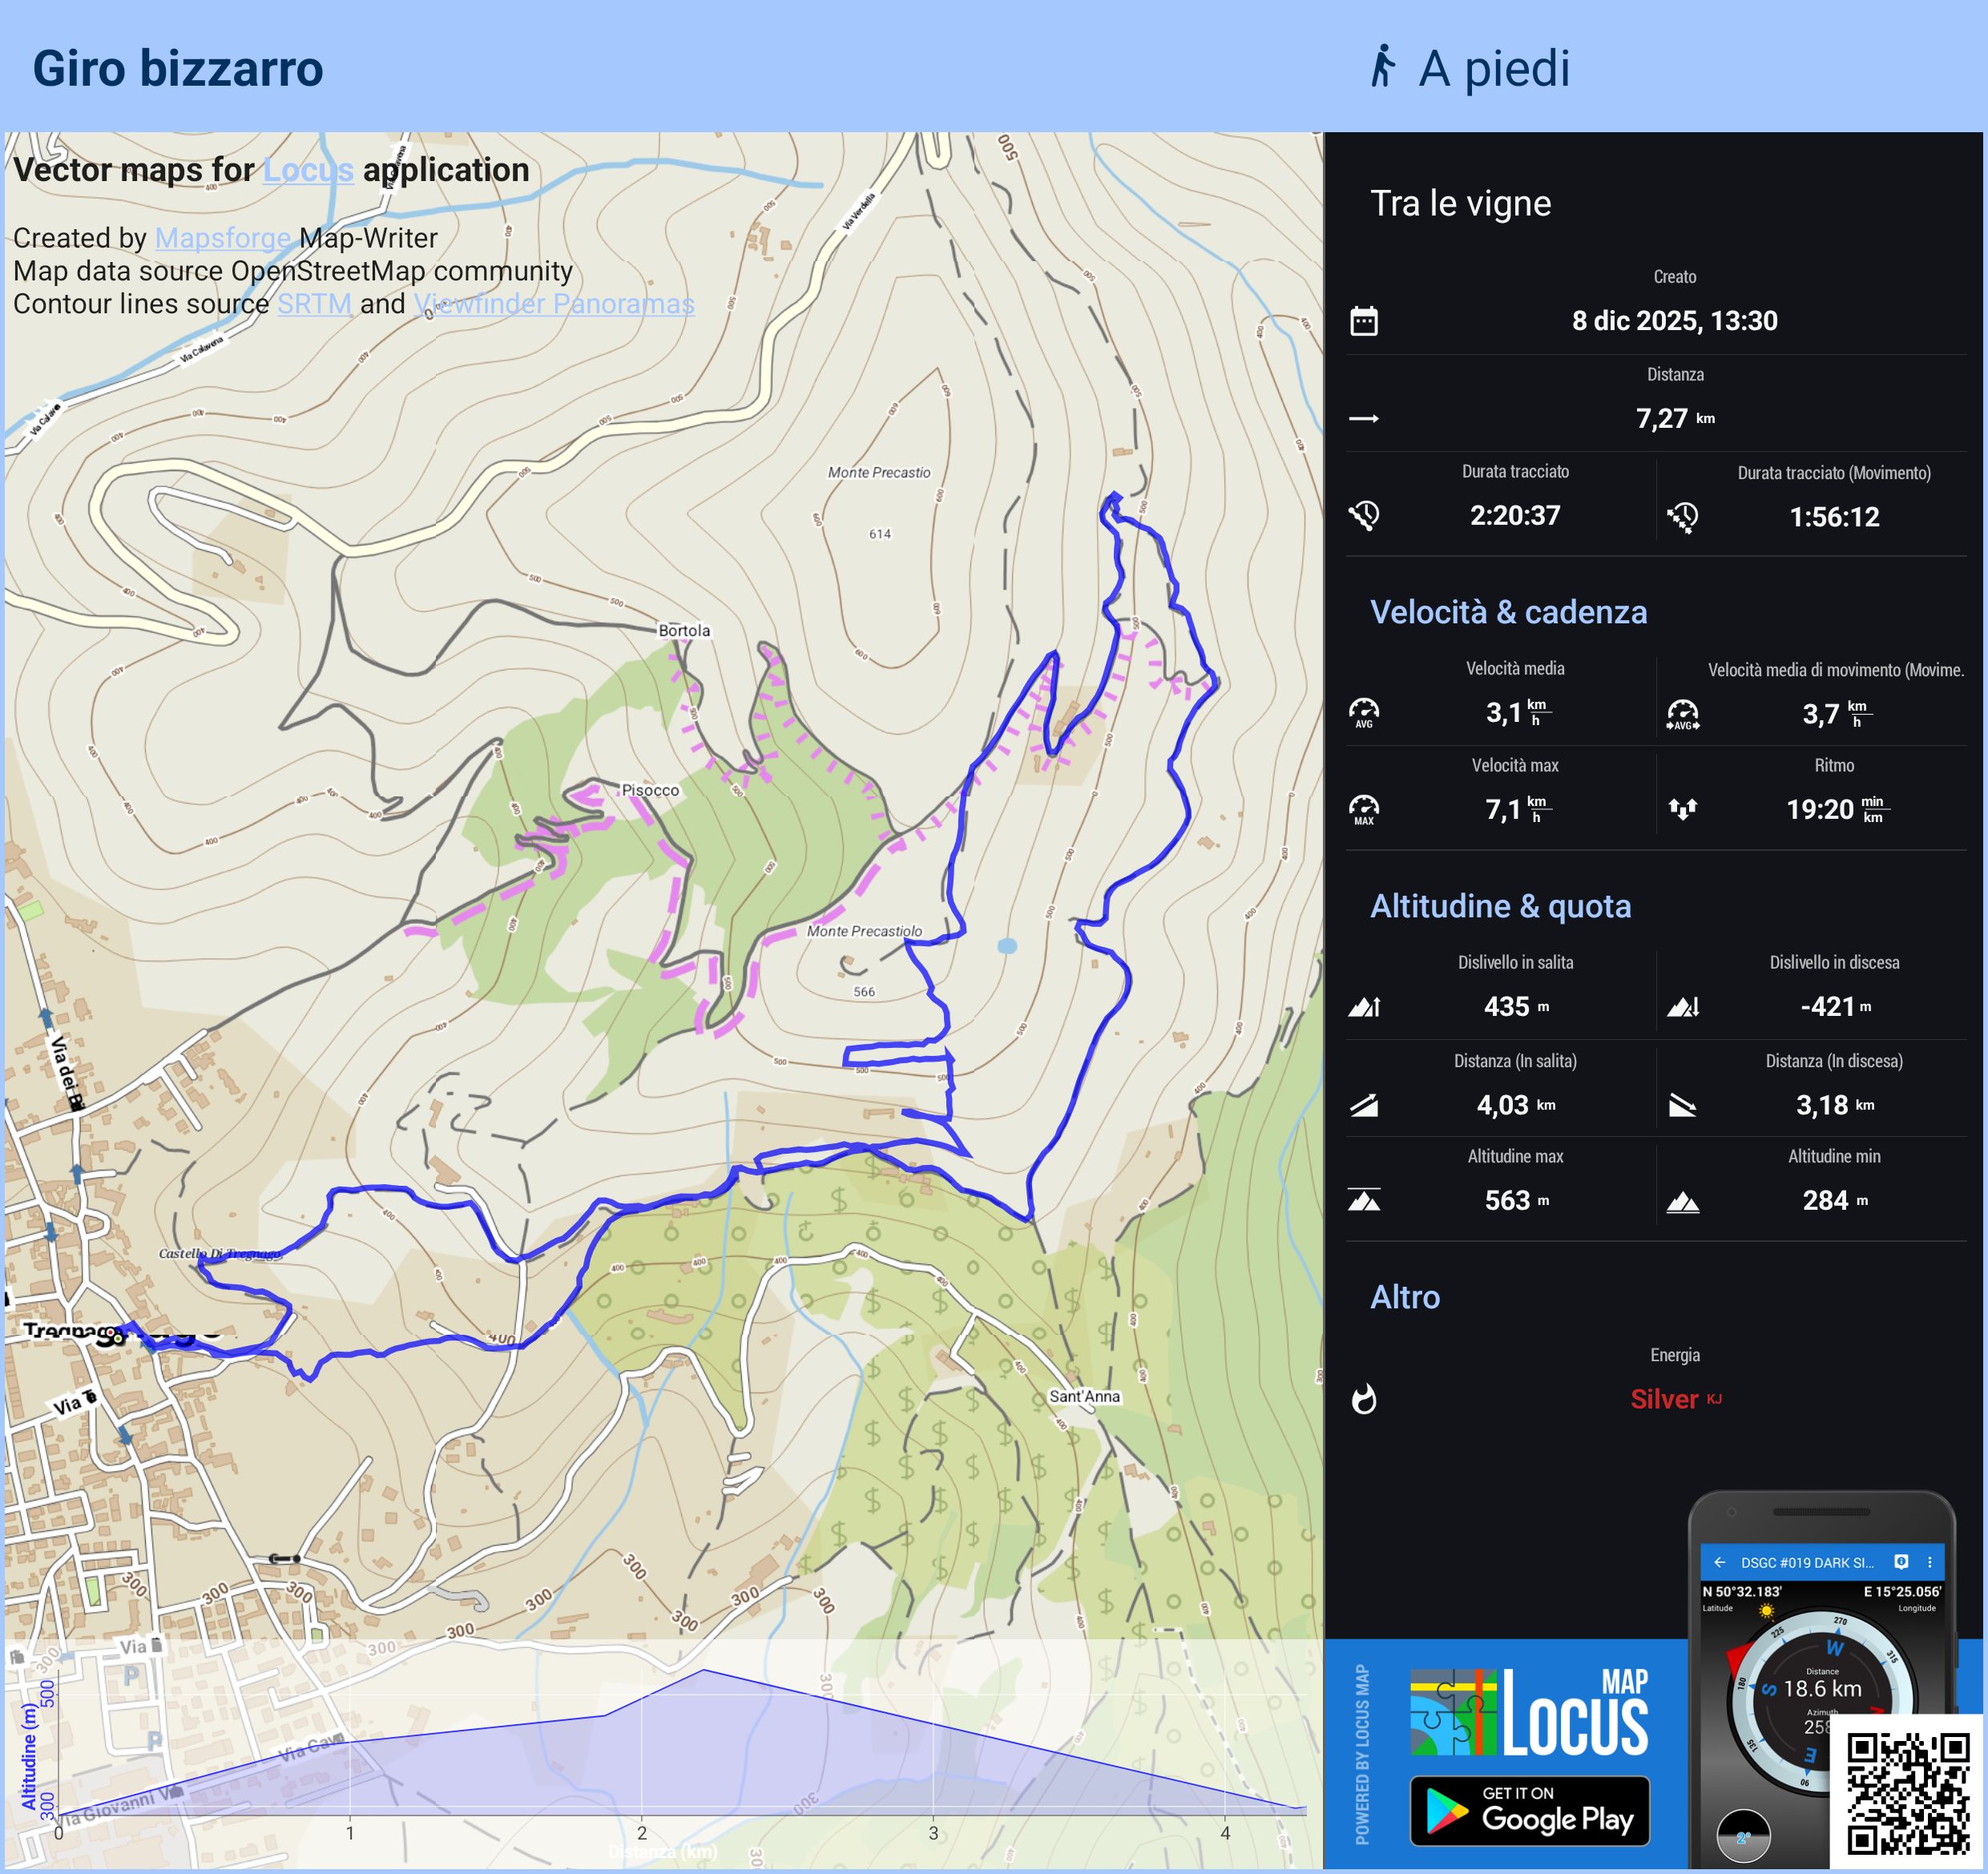The image size is (1988, 1874).
Task: Click the walking person activity icon
Action: (x=1382, y=66)
